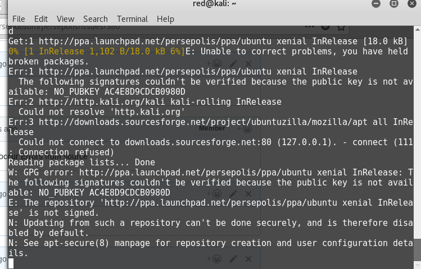Click the '0% [1 InRelease 1,102 B/18.0 kB 6%]' progress text
This screenshot has width=421, height=269.
pos(97,52)
